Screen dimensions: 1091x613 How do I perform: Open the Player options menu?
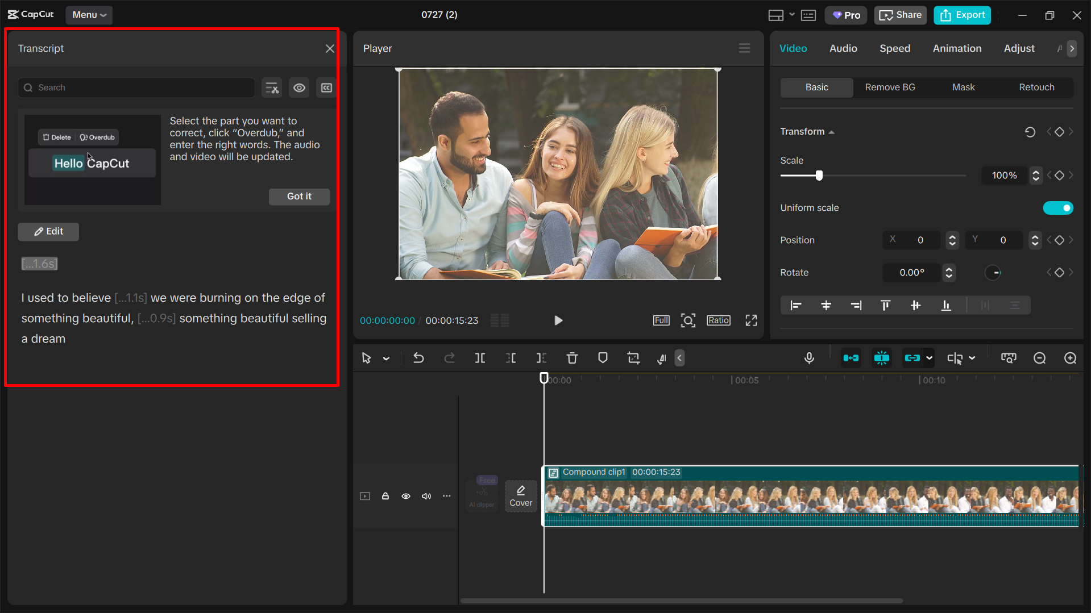[x=744, y=48]
